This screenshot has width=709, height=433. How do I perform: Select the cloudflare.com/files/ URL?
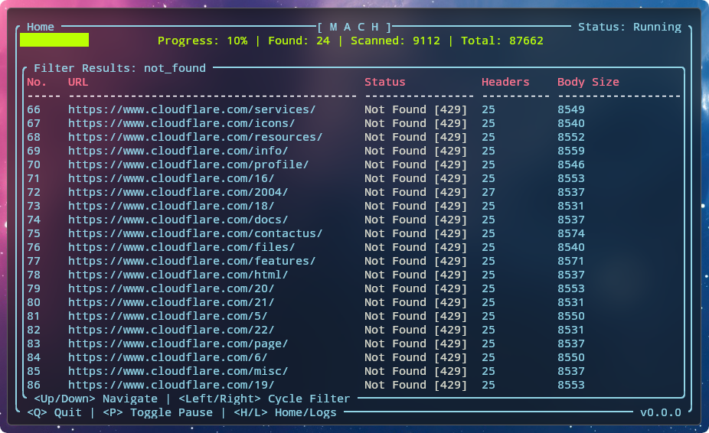click(181, 248)
